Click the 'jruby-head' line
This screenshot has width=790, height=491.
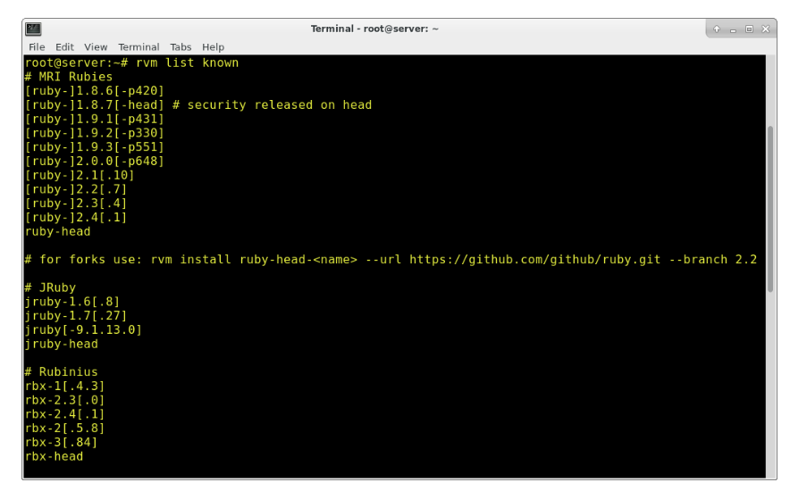point(61,344)
